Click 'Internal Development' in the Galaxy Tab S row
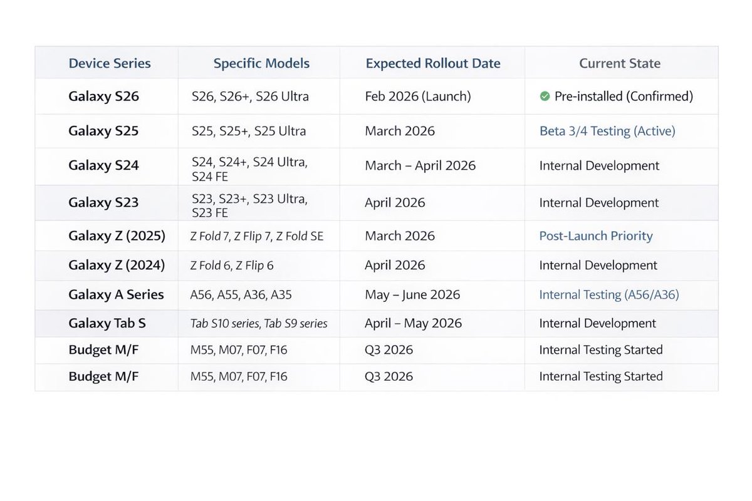Screen dimensions: 752x501 (598, 323)
